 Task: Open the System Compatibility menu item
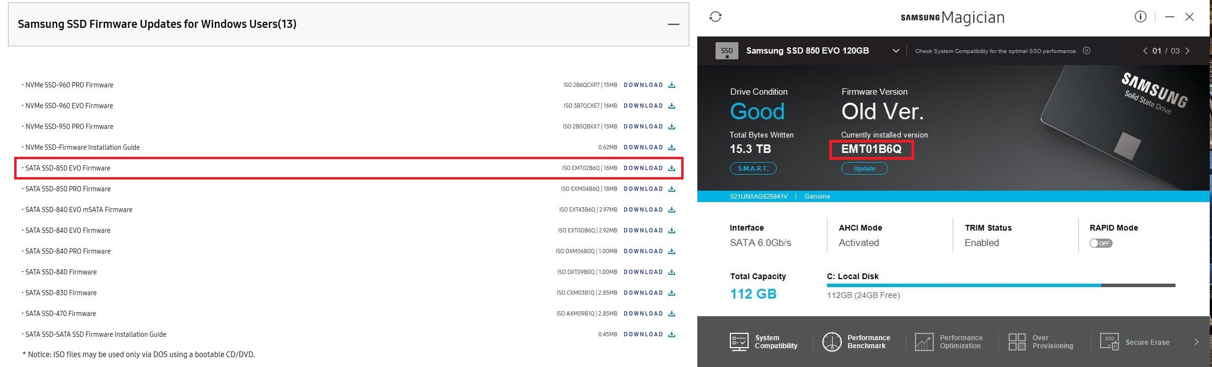click(764, 341)
